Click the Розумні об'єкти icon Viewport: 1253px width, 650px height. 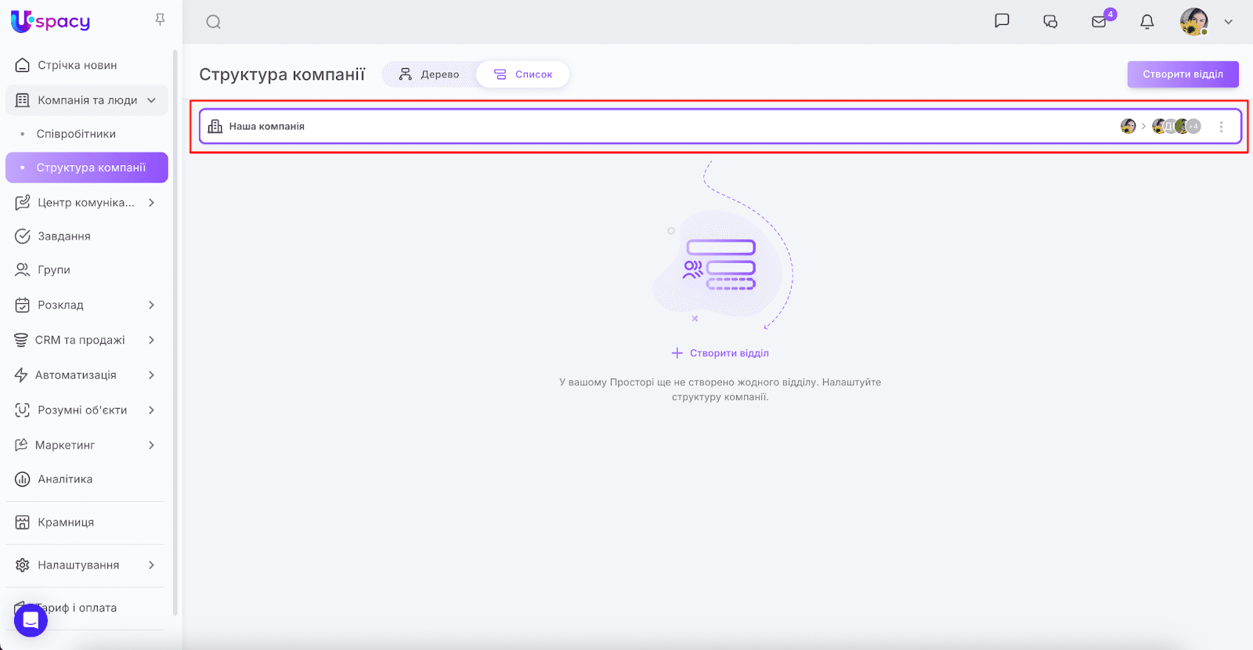23,410
